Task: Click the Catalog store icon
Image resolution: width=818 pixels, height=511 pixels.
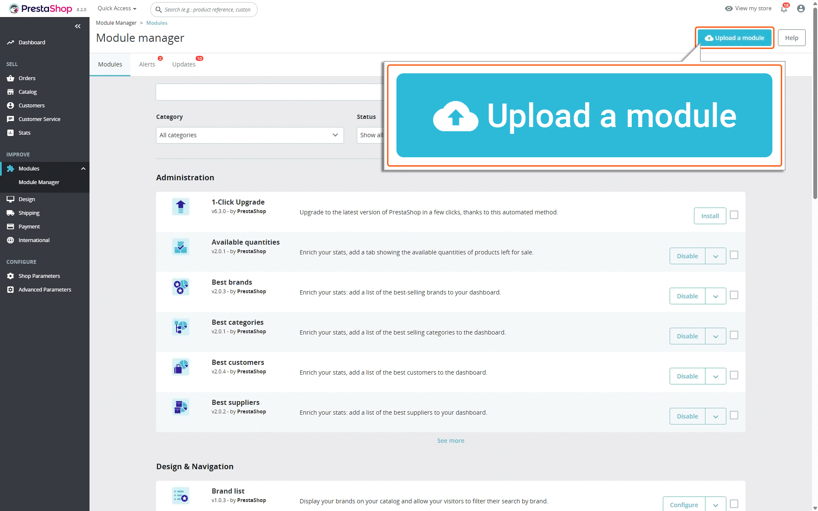Action: tap(11, 92)
